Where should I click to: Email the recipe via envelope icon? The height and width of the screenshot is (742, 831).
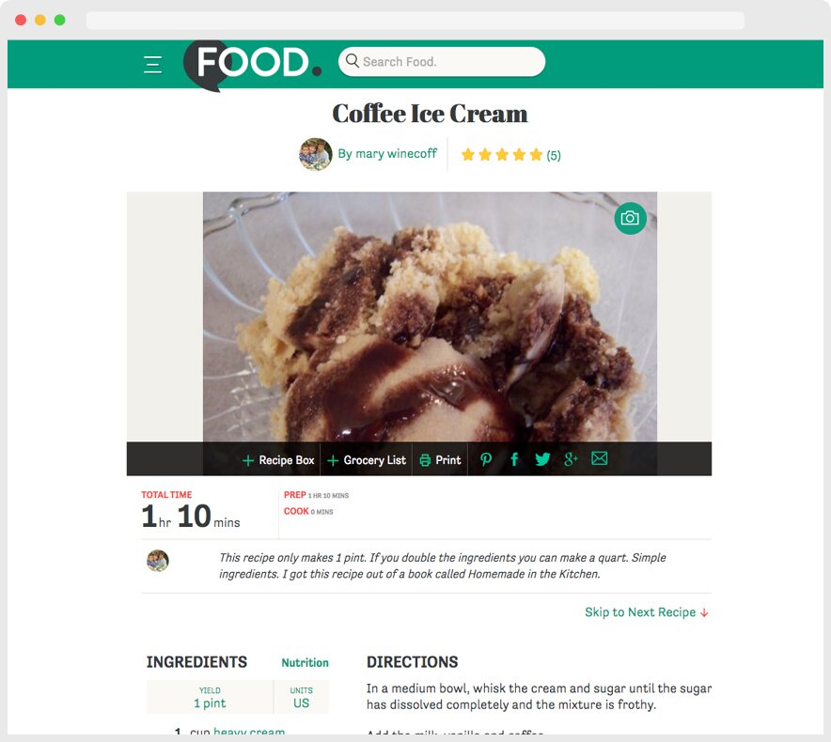[x=600, y=458]
